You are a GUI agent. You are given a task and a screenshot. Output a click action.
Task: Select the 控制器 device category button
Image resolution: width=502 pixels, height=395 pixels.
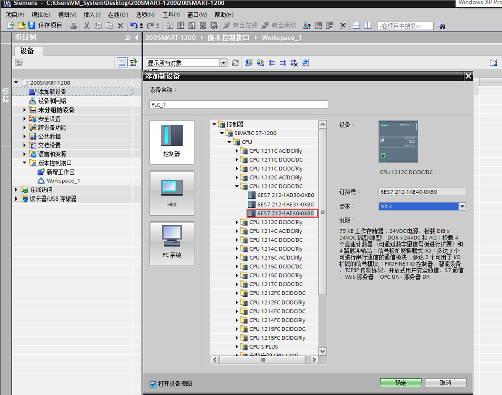click(x=172, y=142)
